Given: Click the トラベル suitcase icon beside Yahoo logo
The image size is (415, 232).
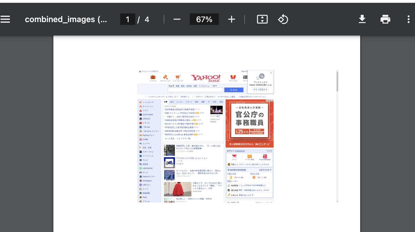Looking at the screenshot, I should point(153,77).
